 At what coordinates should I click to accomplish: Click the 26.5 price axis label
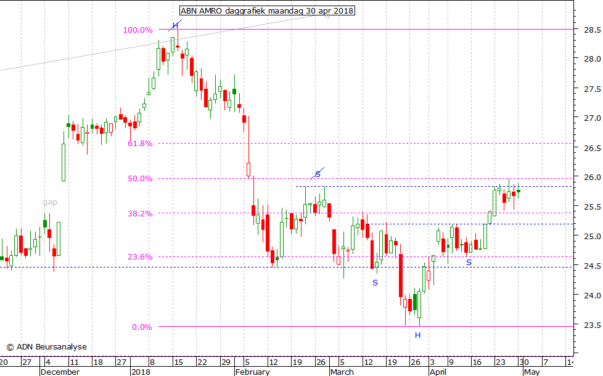(x=593, y=148)
